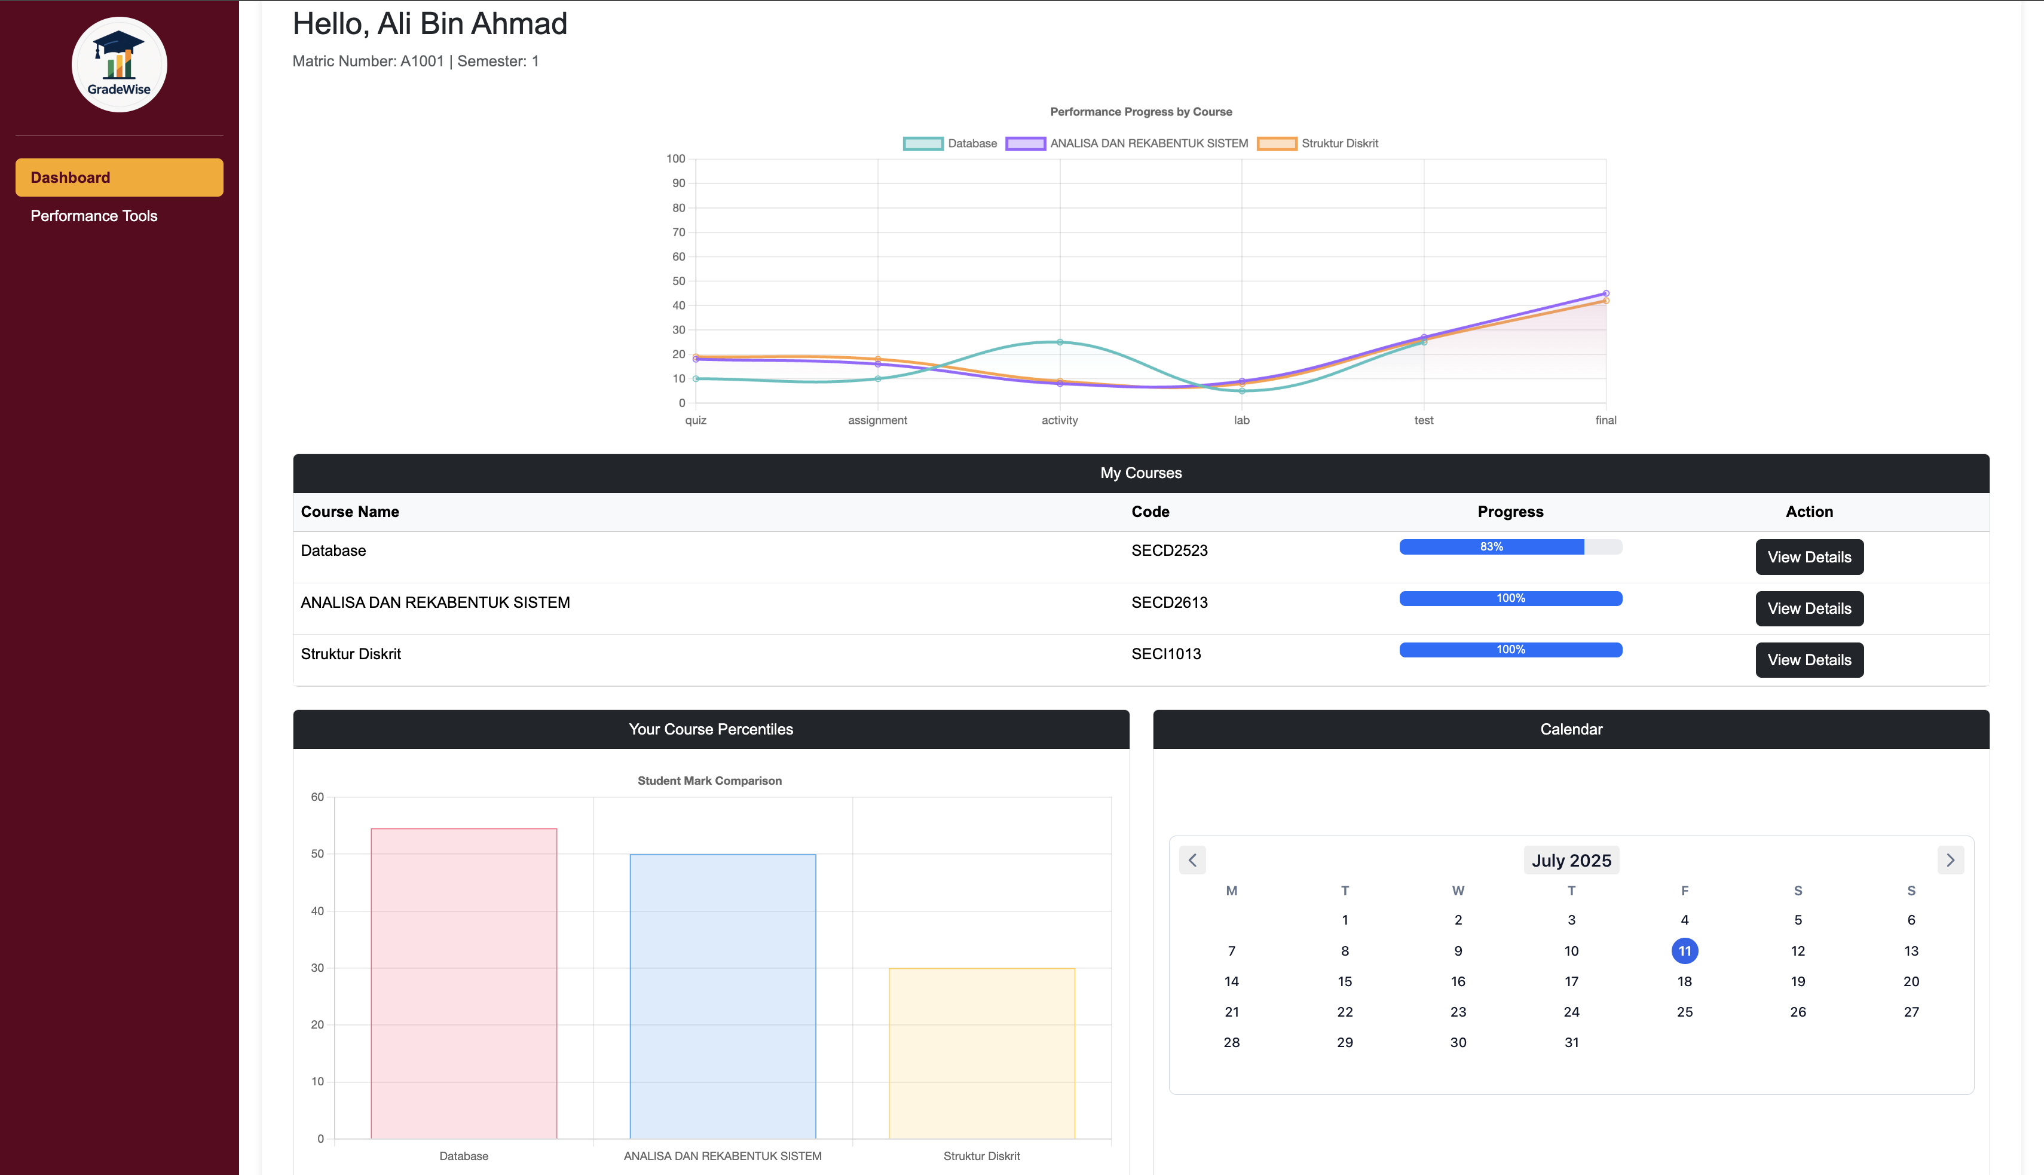Open the Dashboard menu item

pos(120,178)
